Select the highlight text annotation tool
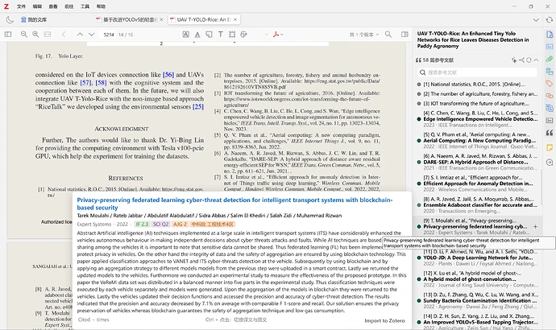The height and width of the screenshot is (330, 556). [x=186, y=35]
